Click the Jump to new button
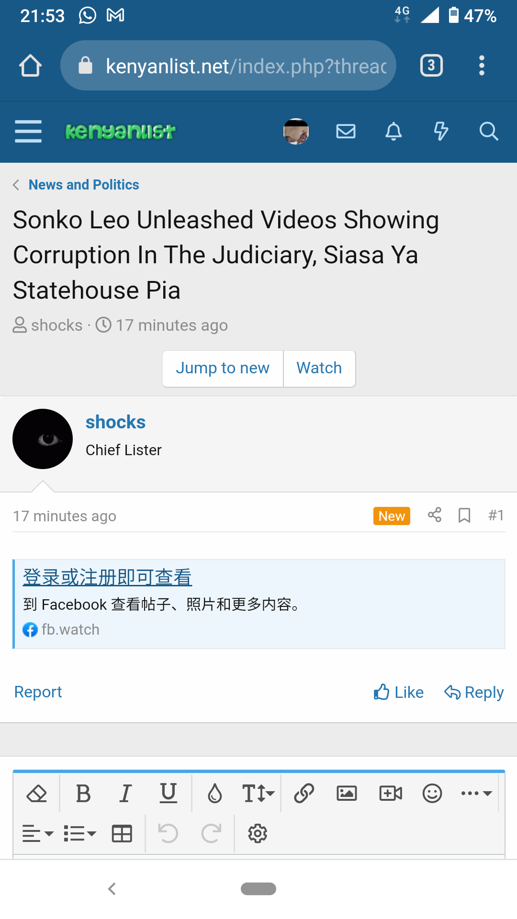 pyautogui.click(x=223, y=368)
